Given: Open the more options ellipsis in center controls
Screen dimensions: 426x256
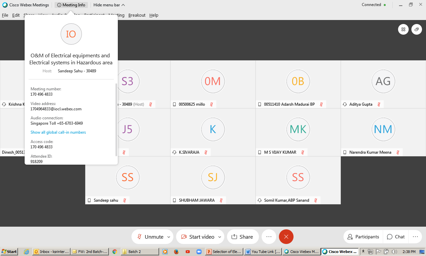Looking at the screenshot, I should tap(269, 237).
